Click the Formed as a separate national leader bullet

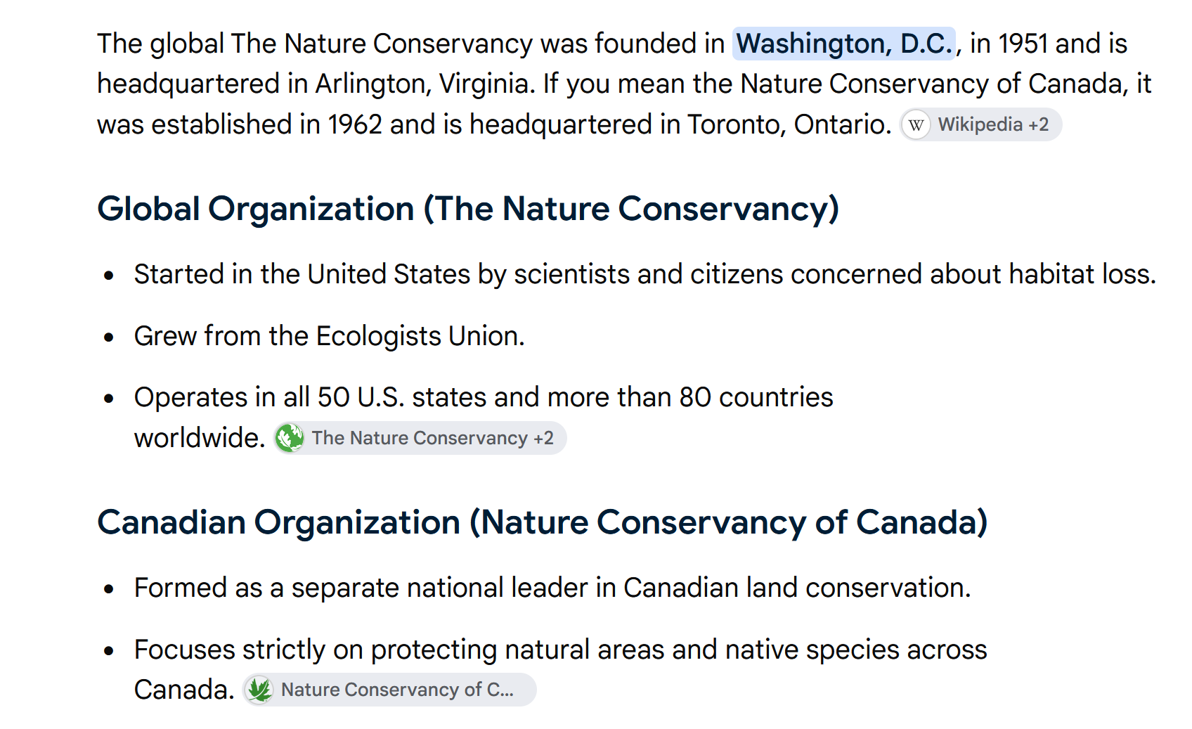point(552,588)
